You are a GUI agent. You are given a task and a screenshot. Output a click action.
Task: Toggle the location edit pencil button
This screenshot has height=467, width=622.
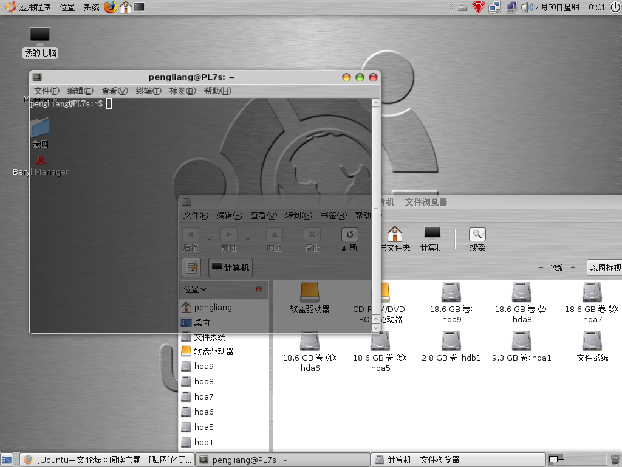(191, 268)
